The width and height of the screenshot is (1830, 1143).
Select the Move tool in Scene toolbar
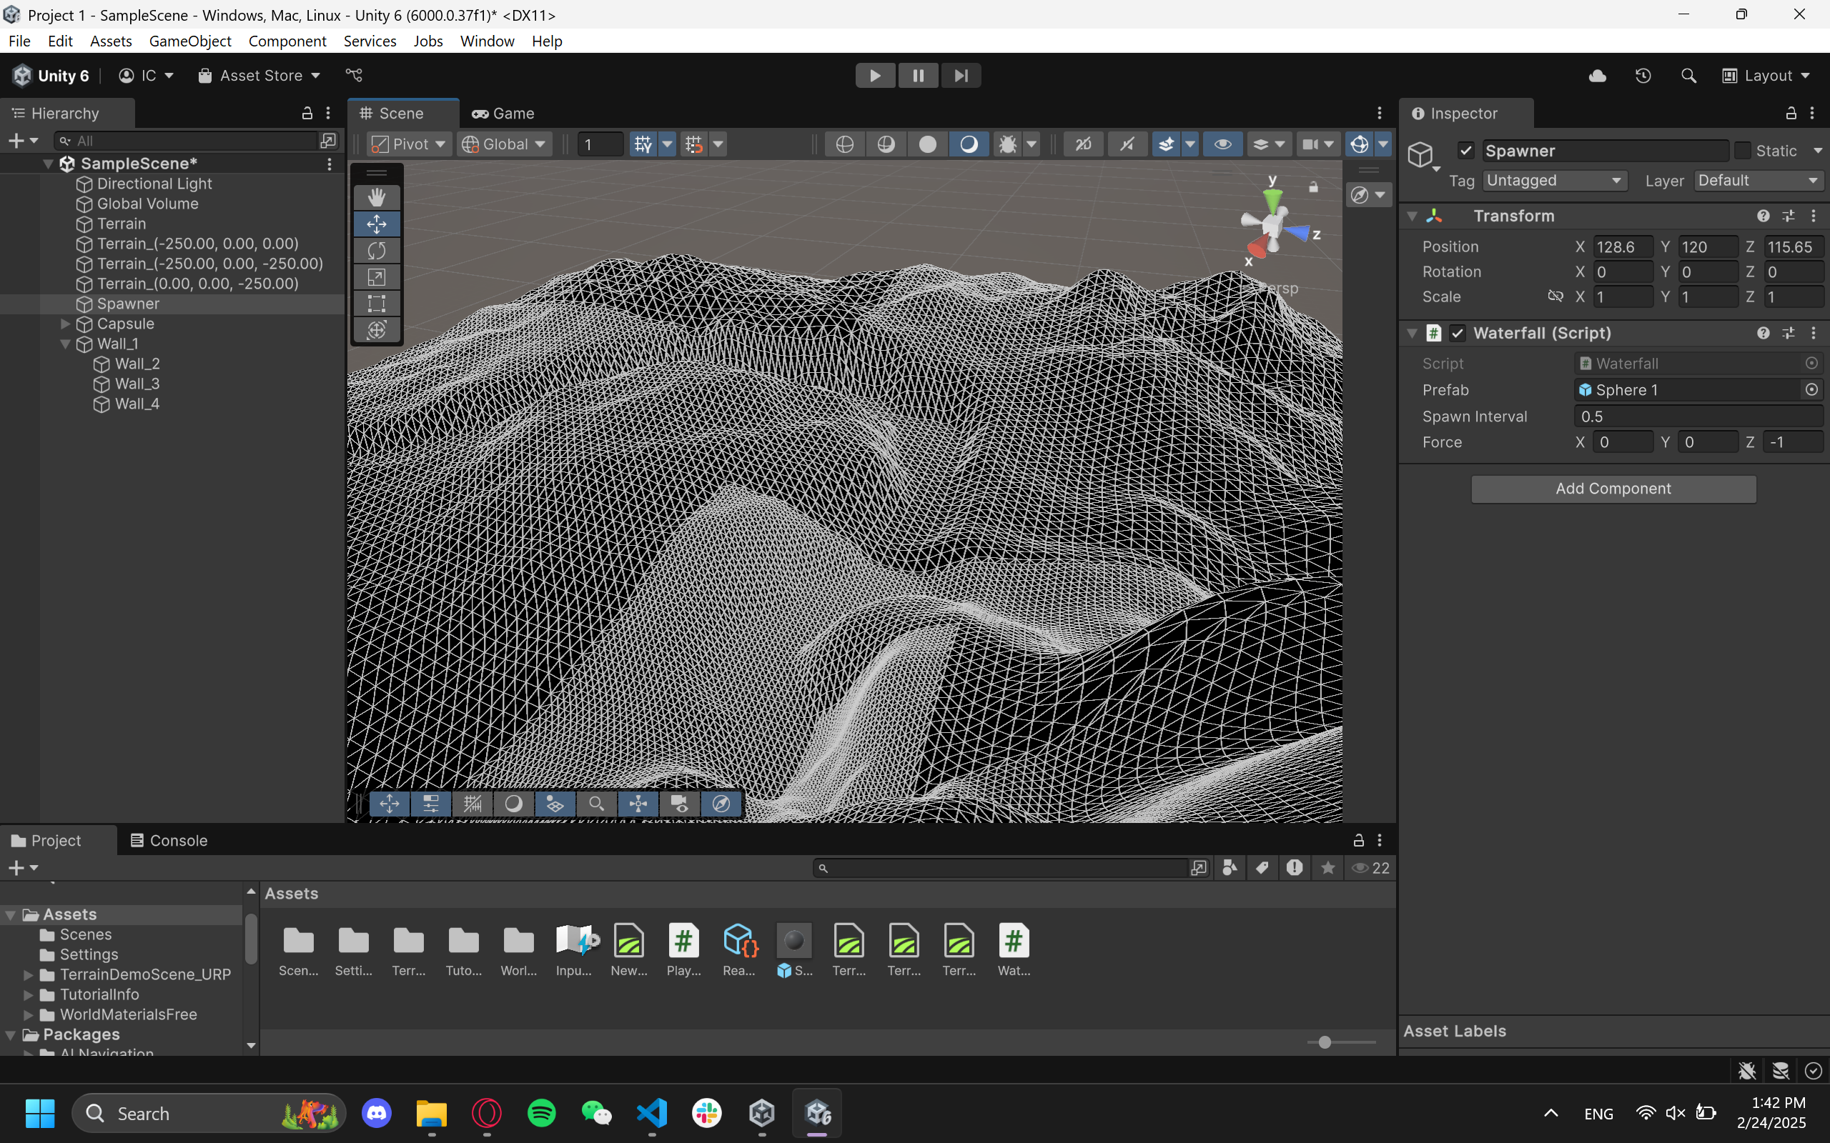[x=377, y=224]
